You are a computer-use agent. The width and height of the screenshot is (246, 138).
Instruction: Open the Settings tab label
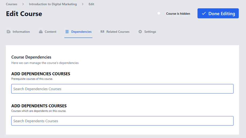click(x=150, y=32)
